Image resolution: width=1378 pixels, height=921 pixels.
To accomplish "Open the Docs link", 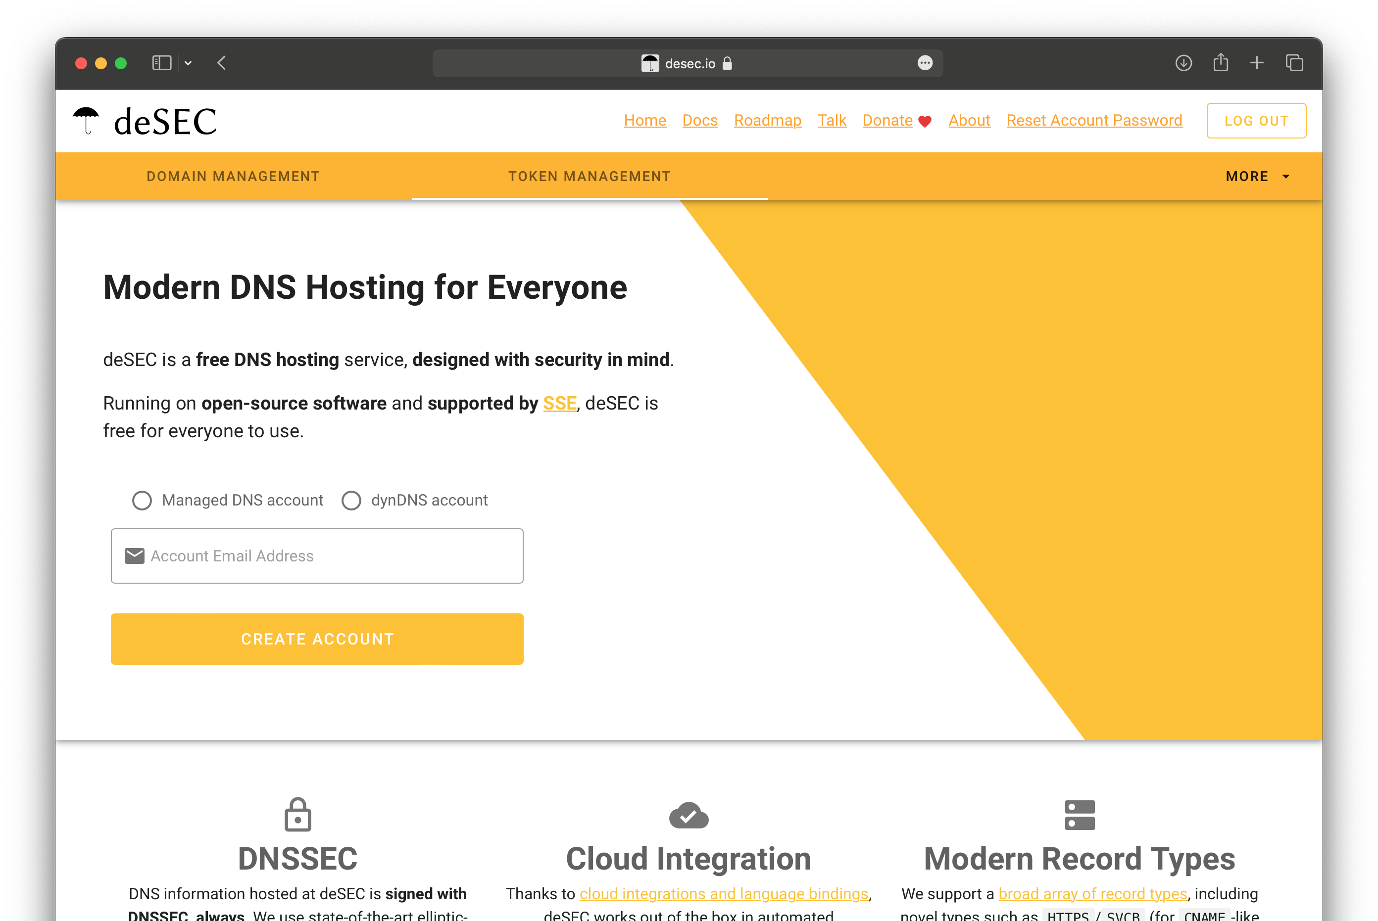I will 700,120.
